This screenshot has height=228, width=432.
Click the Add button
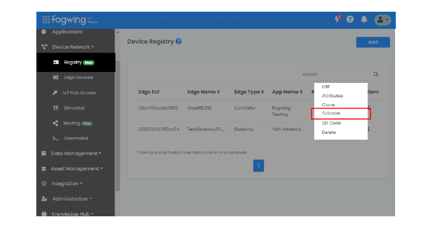373,42
